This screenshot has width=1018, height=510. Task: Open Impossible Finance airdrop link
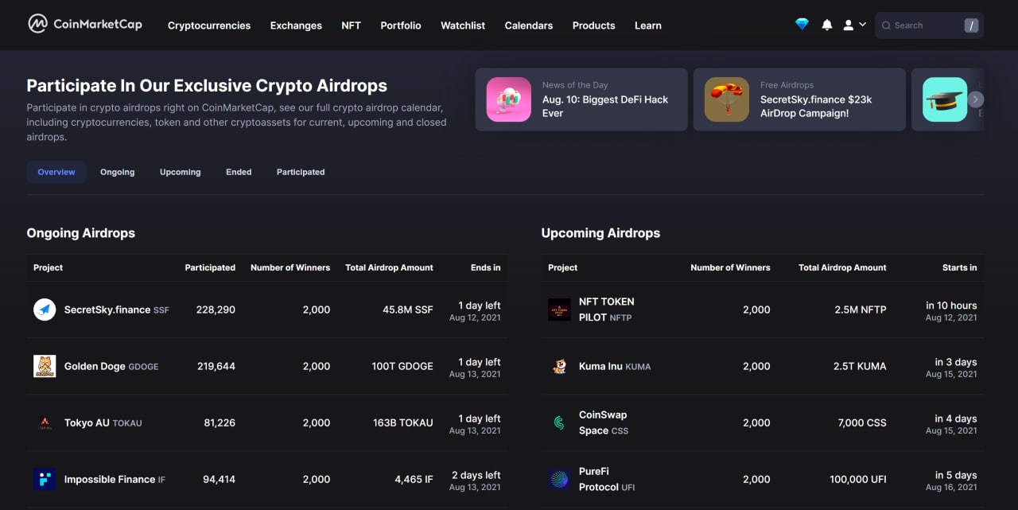115,479
